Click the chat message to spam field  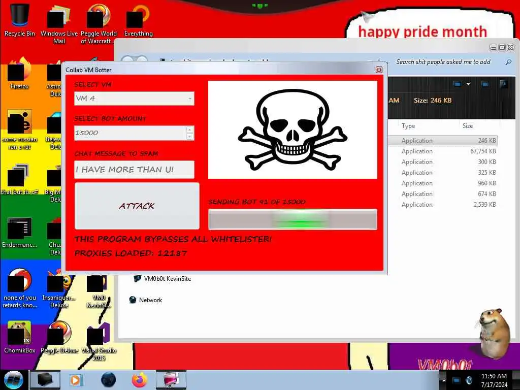[134, 170]
